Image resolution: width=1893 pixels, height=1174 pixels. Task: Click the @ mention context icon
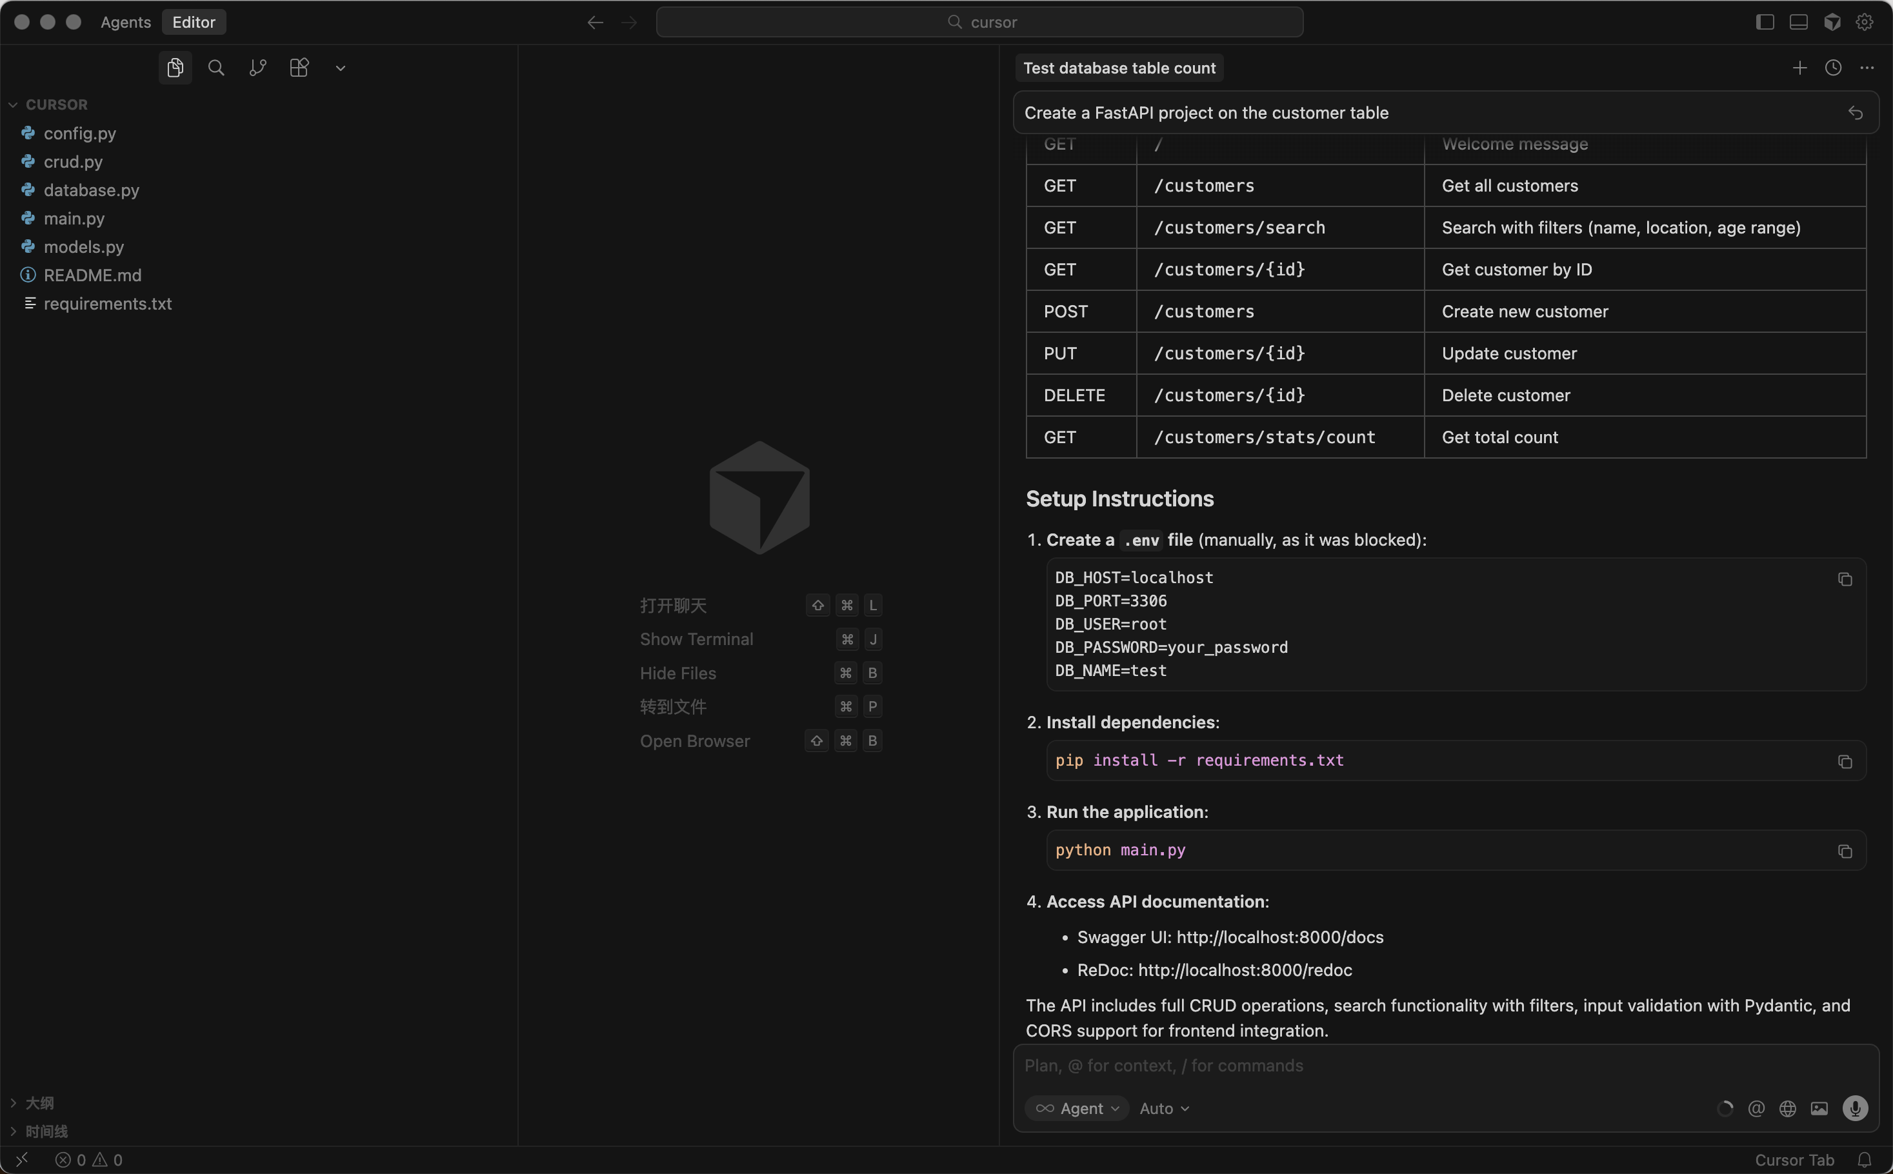click(x=1756, y=1109)
